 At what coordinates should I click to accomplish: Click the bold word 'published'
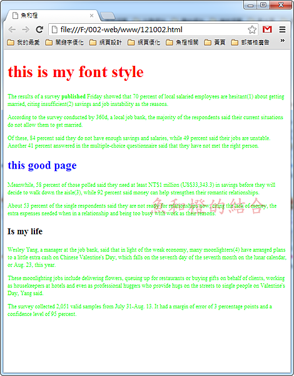tap(74, 97)
